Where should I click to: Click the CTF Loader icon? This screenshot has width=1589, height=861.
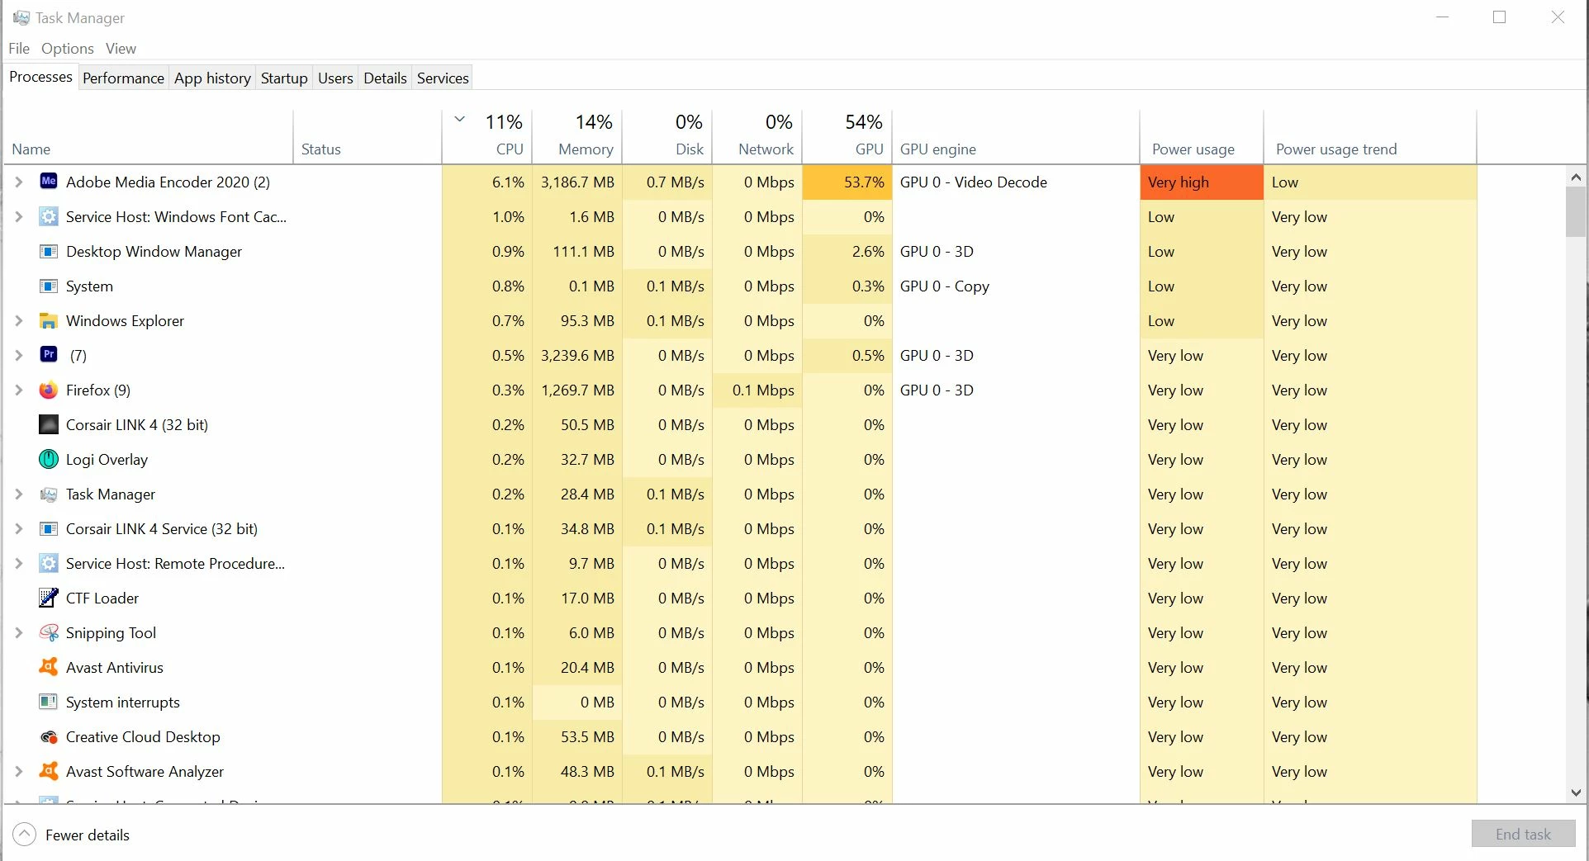(x=49, y=598)
